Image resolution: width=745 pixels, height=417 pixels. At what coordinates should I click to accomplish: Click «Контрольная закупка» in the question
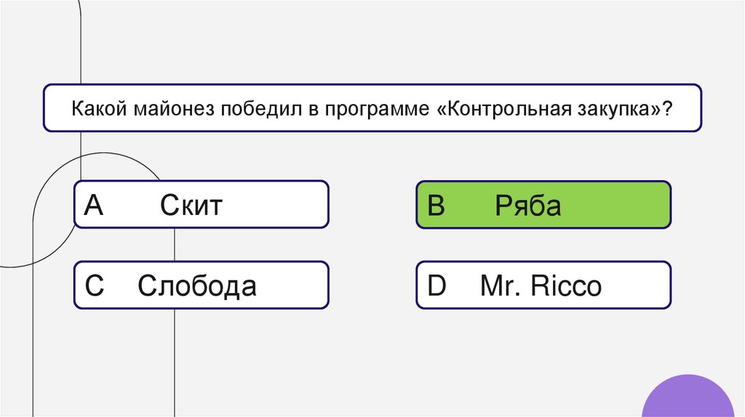[x=551, y=109]
